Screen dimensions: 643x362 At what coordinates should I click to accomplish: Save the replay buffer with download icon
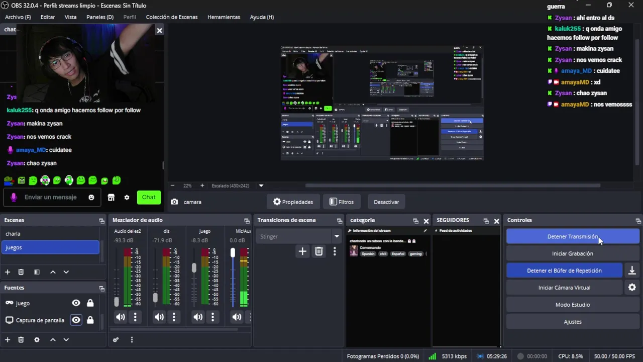(632, 270)
